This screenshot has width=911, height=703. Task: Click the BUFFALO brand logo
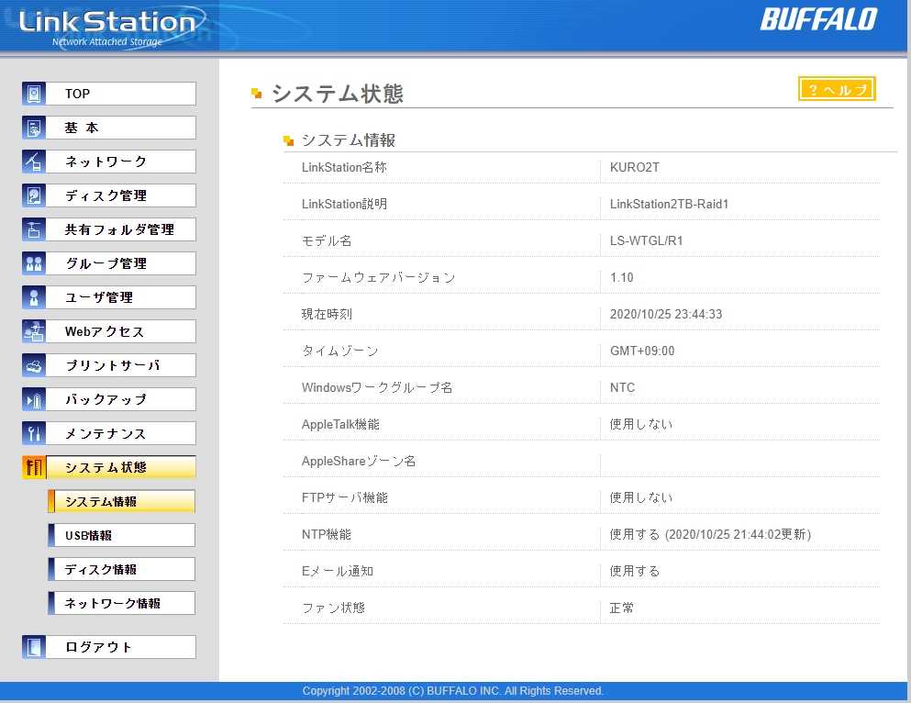[818, 19]
